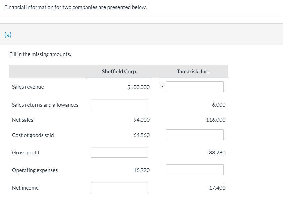The height and width of the screenshot is (203, 283).
Task: Click Sheffield's Gross profit input box
Action: point(119,152)
